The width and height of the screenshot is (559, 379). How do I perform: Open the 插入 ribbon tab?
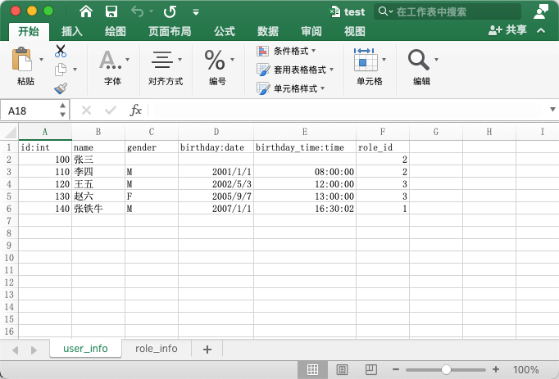click(72, 31)
